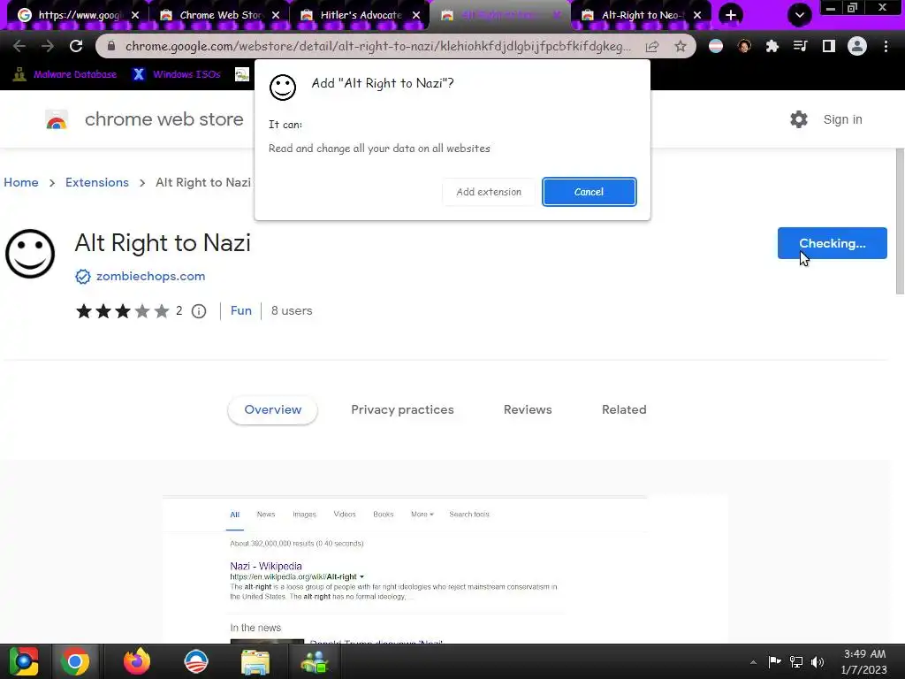The width and height of the screenshot is (905, 679).
Task: Go back using the browser back arrow
Action: tap(19, 46)
